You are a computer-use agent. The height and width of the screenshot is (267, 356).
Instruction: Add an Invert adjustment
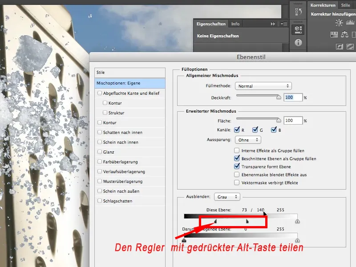point(340,46)
